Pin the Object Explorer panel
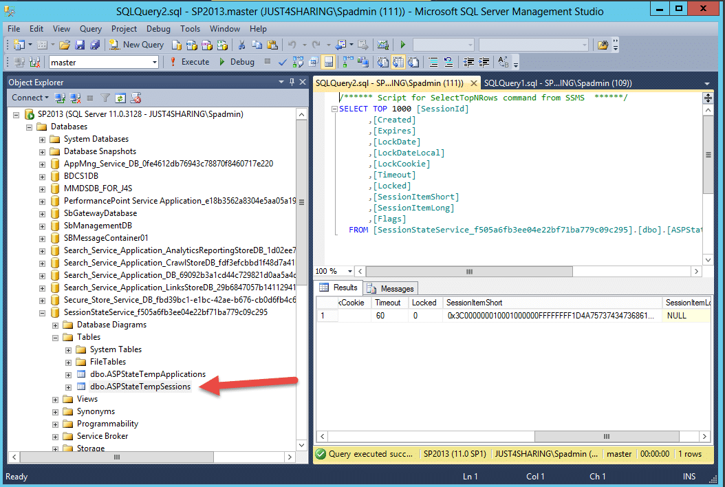 (x=292, y=83)
